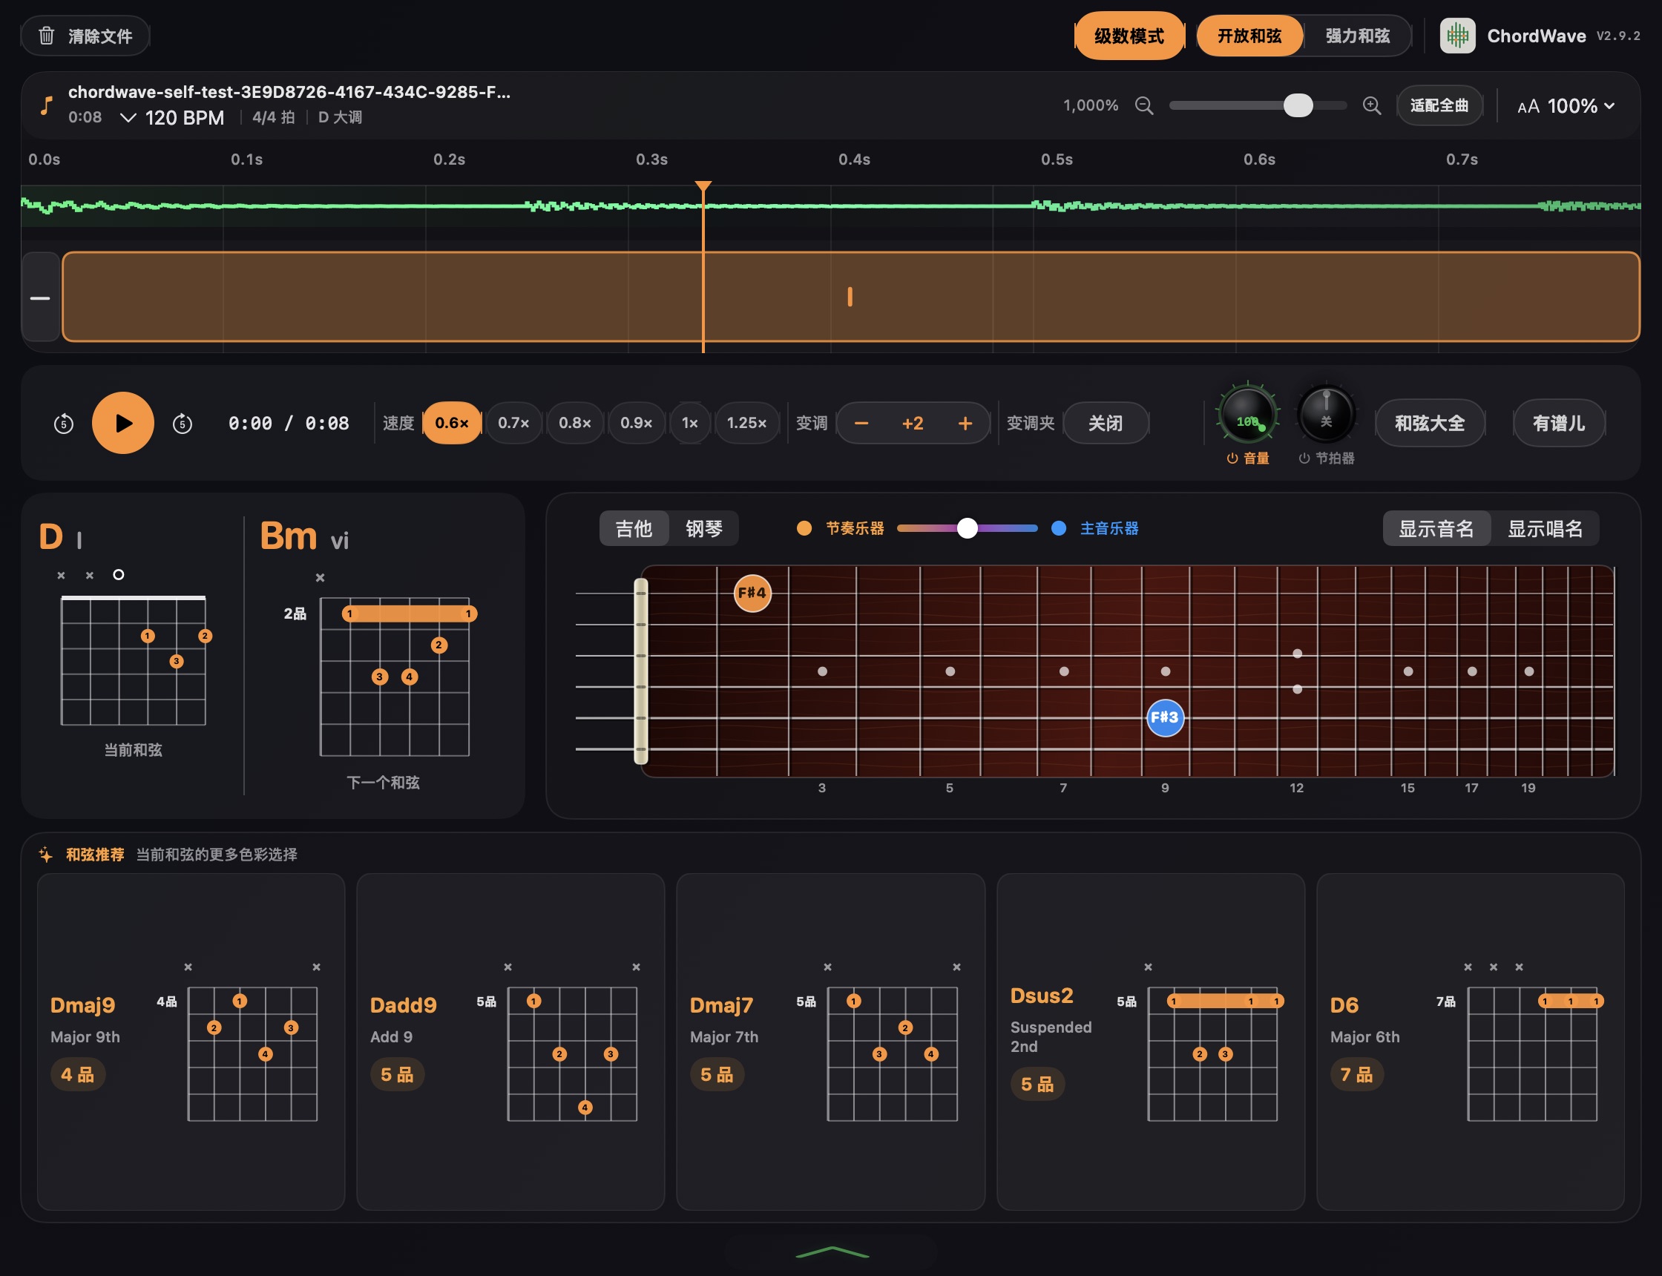1662x1276 pixels.
Task: Click the AA text size icon
Action: (x=1528, y=106)
